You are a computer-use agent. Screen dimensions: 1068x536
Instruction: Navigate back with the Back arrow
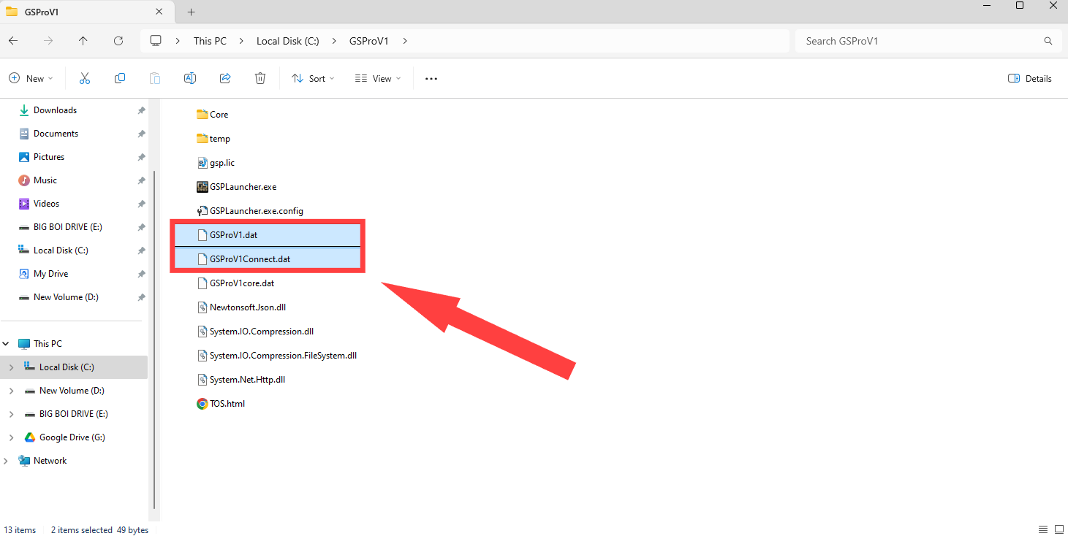[x=13, y=41]
